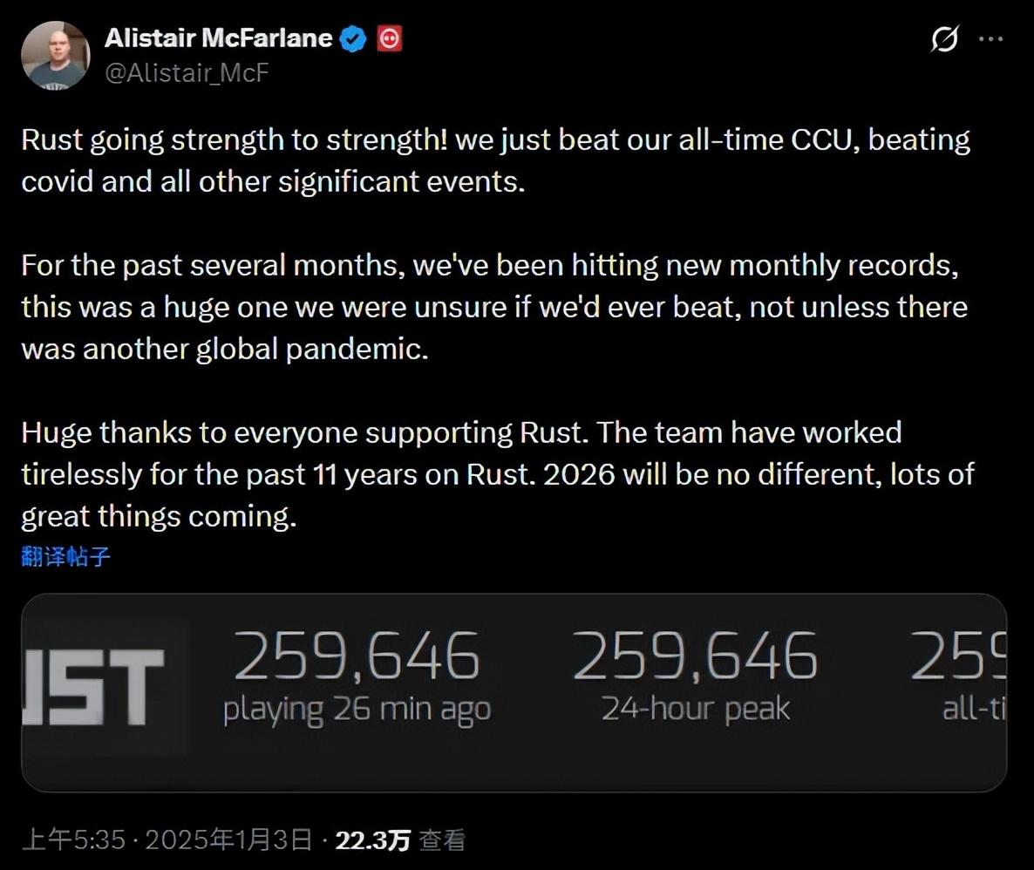Translate post via the 翻译帖子 link

[x=65, y=558]
